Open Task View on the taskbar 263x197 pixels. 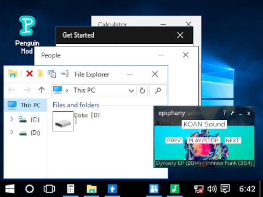[49, 189]
